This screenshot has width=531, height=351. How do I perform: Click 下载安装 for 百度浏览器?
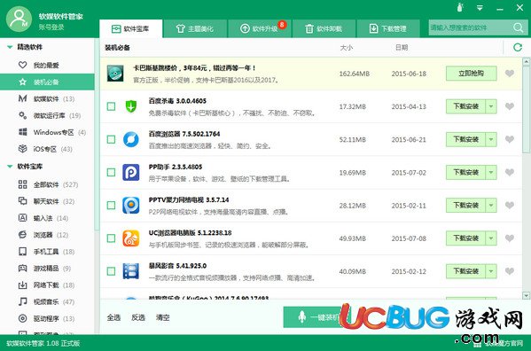[466, 139]
